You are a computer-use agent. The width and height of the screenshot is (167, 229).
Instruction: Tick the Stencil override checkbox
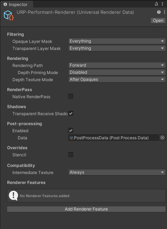coord(71,155)
